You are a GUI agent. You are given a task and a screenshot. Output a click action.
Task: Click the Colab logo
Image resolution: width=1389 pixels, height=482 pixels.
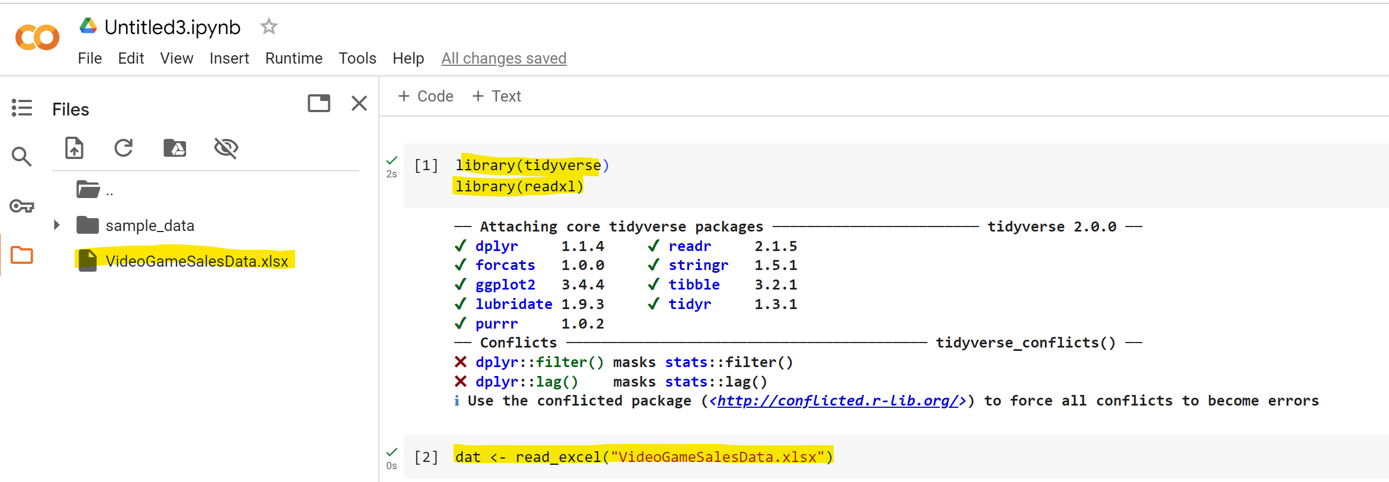37,37
